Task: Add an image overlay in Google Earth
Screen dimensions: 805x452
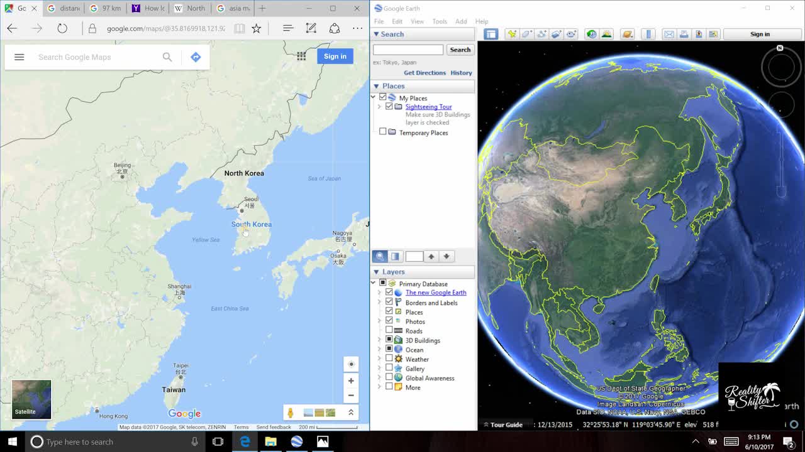Action: 556,34
